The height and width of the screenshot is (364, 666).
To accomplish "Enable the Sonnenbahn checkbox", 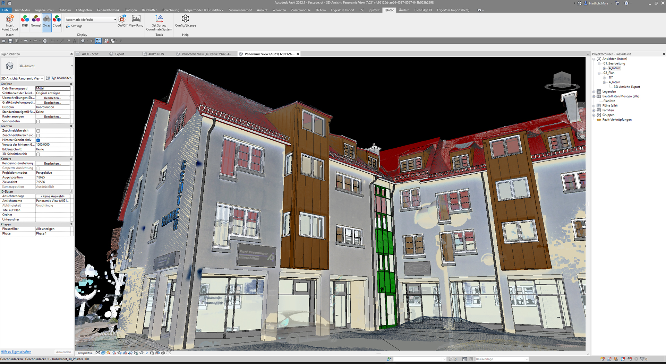I will (x=38, y=121).
